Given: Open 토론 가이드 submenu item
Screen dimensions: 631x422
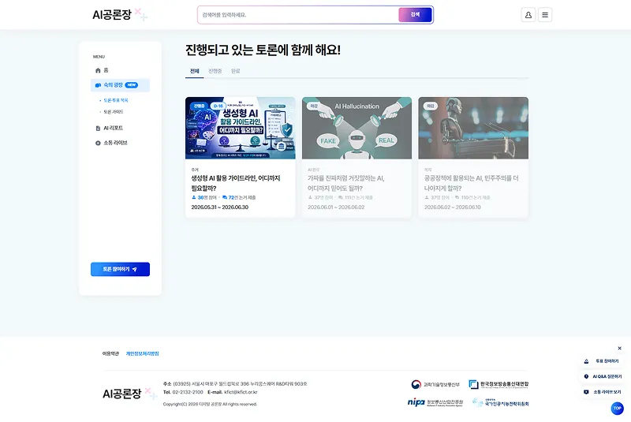Looking at the screenshot, I should (114, 112).
